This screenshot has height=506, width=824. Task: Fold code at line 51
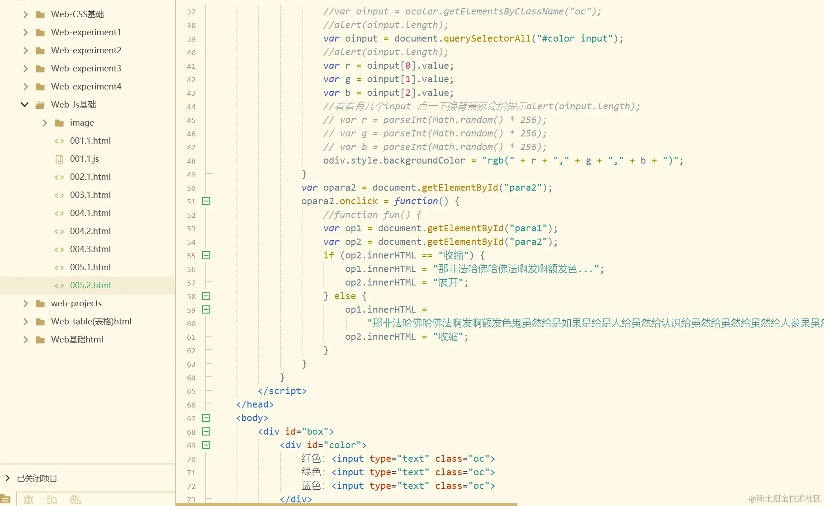[x=206, y=201]
